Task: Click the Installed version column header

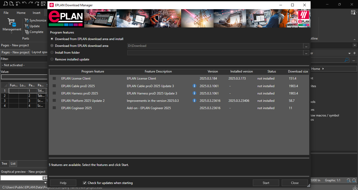Action: [x=242, y=71]
